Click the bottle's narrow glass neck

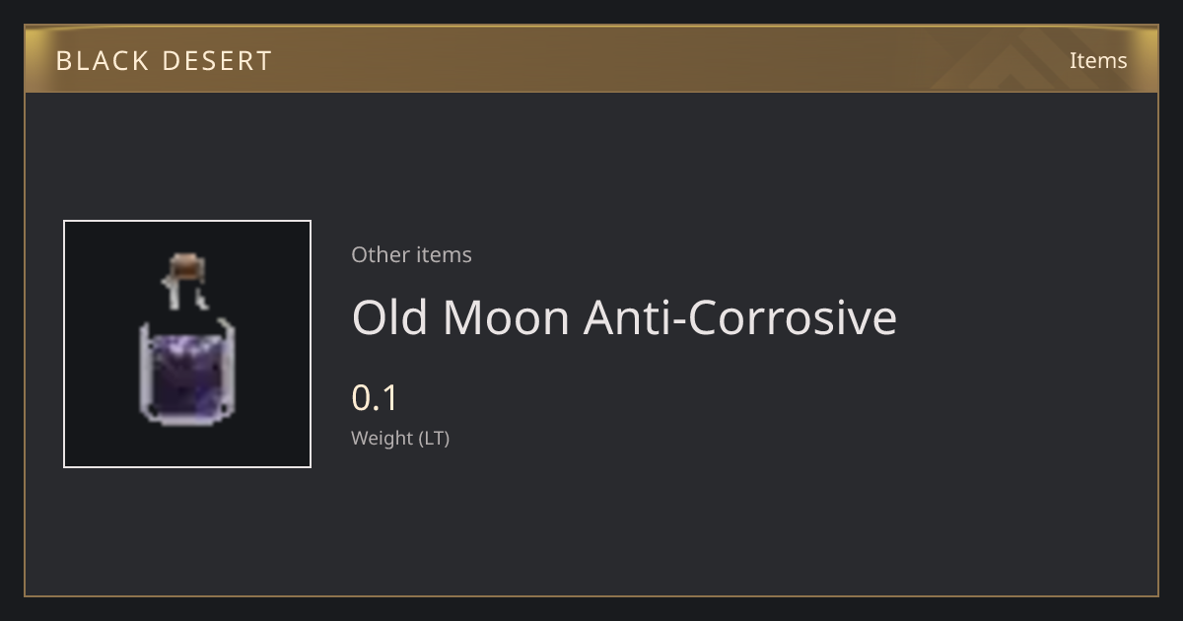185,296
